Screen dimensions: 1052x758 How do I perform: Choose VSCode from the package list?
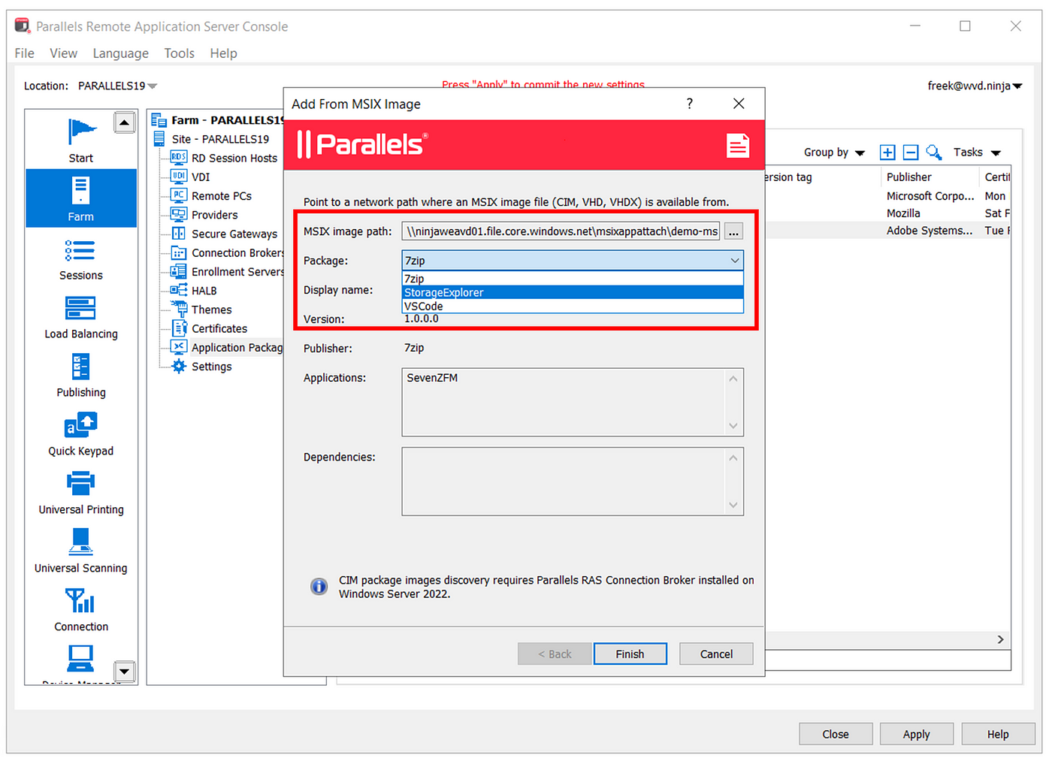coord(573,306)
